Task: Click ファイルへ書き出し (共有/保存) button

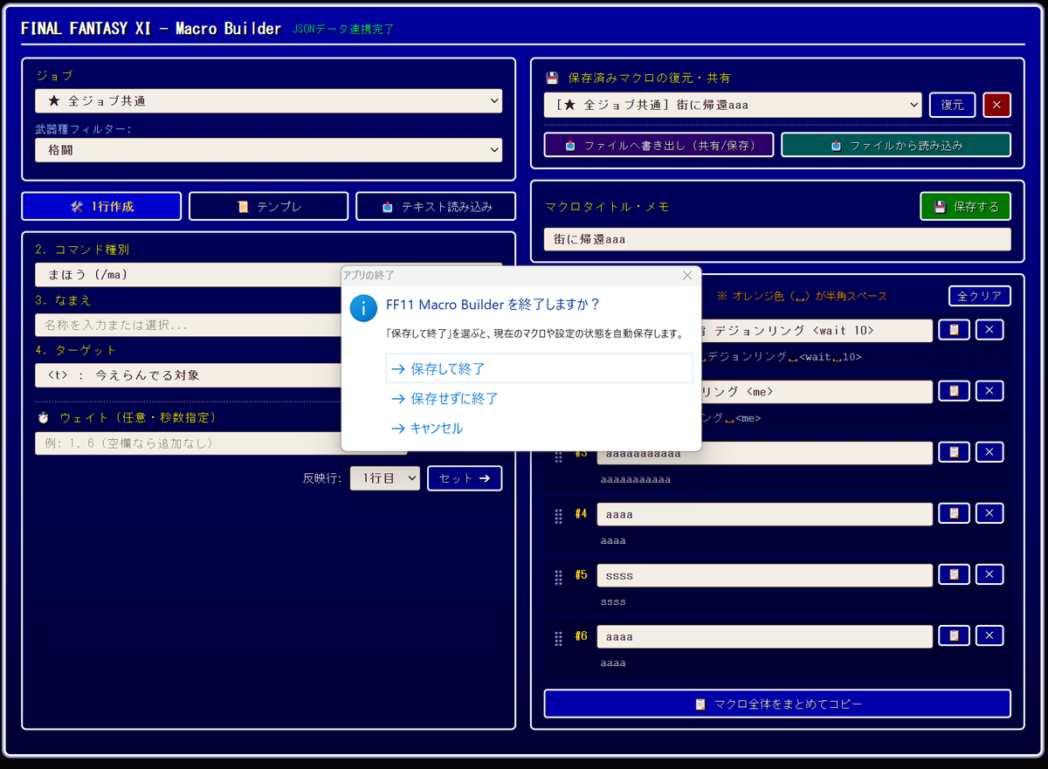Action: click(x=658, y=145)
